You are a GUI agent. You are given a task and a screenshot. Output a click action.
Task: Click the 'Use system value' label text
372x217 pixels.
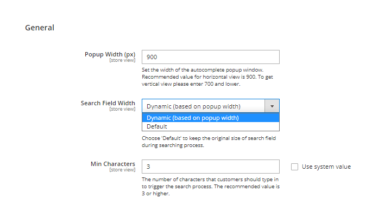tap(326, 167)
